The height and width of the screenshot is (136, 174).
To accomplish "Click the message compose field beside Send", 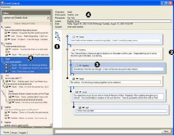I will click(x=108, y=131).
